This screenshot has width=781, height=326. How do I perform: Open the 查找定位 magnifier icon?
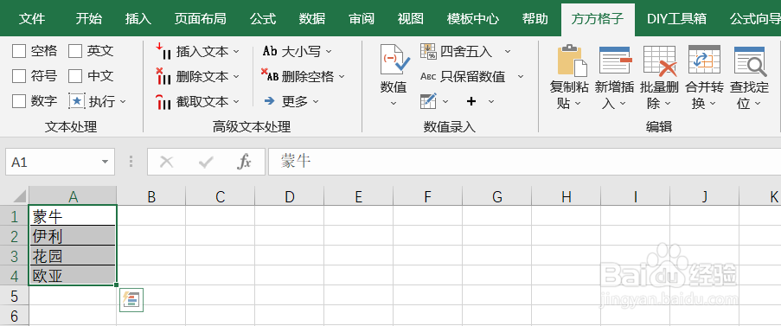[750, 61]
